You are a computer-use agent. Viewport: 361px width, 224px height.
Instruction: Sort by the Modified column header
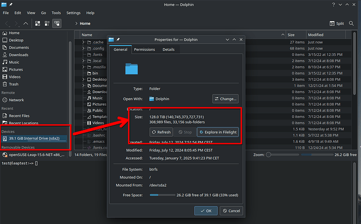(326, 34)
